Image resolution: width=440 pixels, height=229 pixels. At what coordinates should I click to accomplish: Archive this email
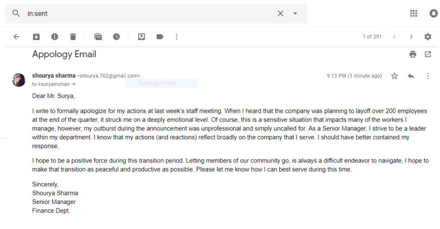pos(36,37)
